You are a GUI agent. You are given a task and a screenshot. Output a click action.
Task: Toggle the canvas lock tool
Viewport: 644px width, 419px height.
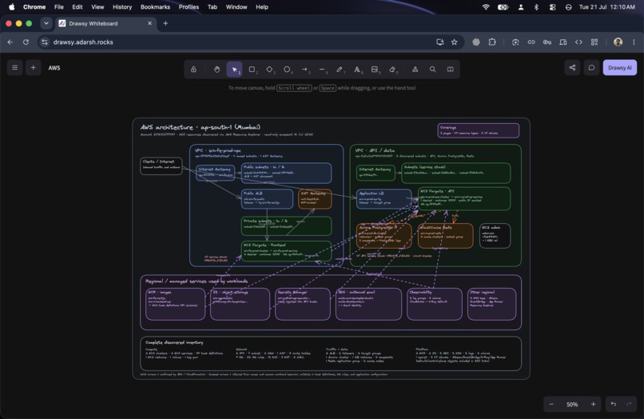click(x=193, y=70)
